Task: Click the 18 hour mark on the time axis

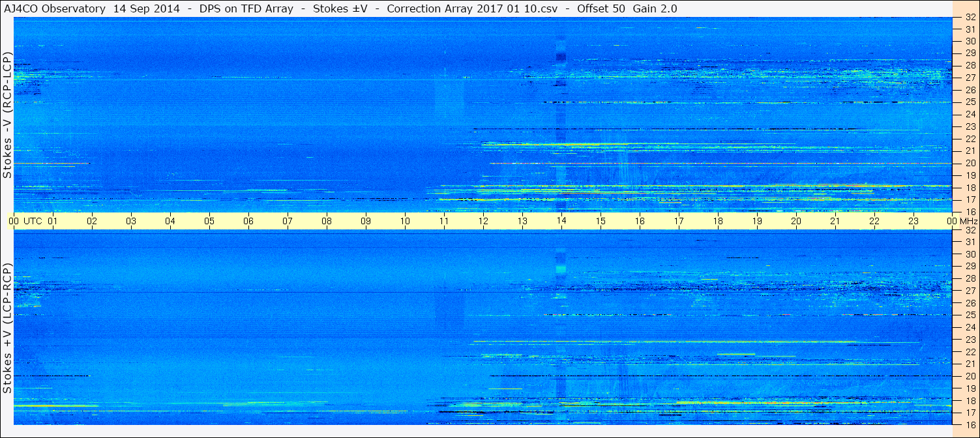Action: tap(718, 221)
